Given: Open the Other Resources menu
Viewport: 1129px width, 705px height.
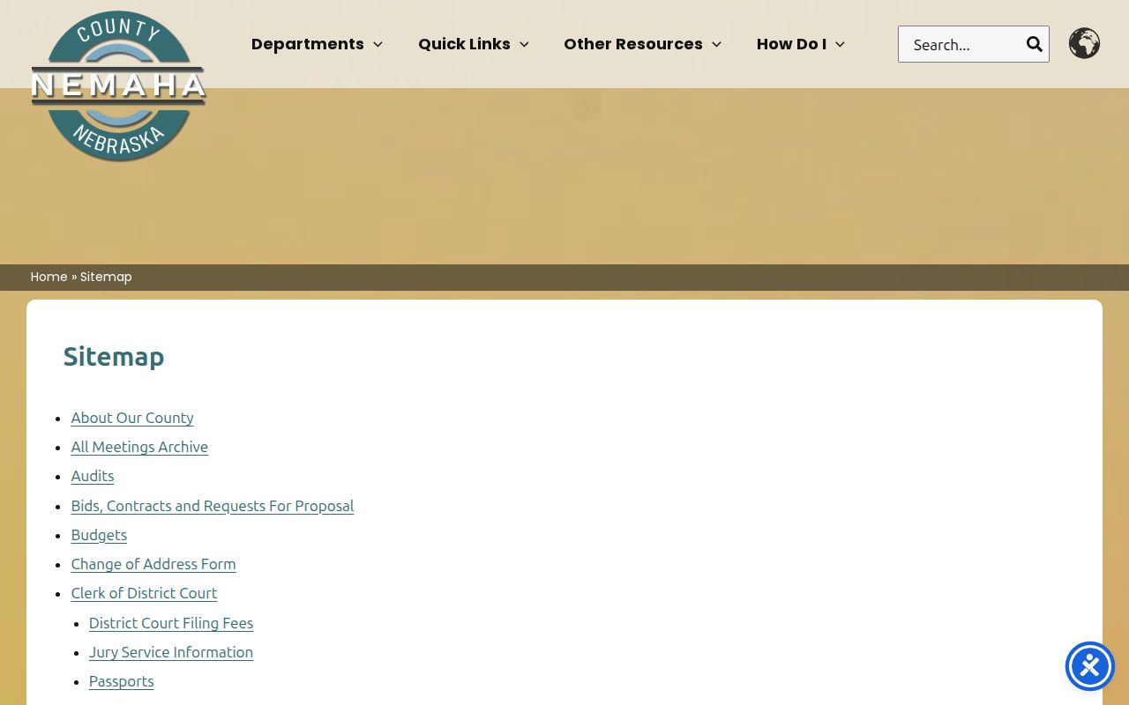Looking at the screenshot, I should pyautogui.click(x=633, y=44).
